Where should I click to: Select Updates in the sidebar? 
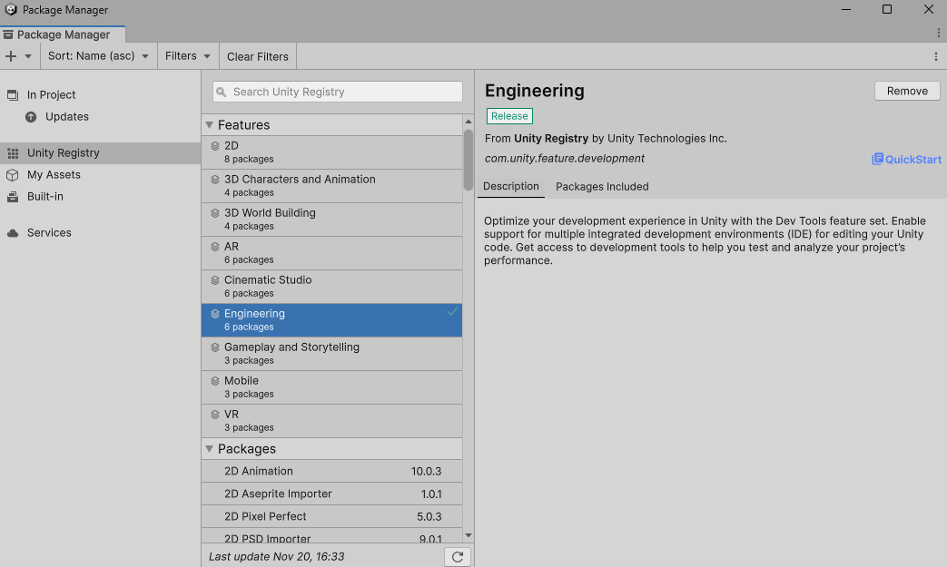point(100,116)
